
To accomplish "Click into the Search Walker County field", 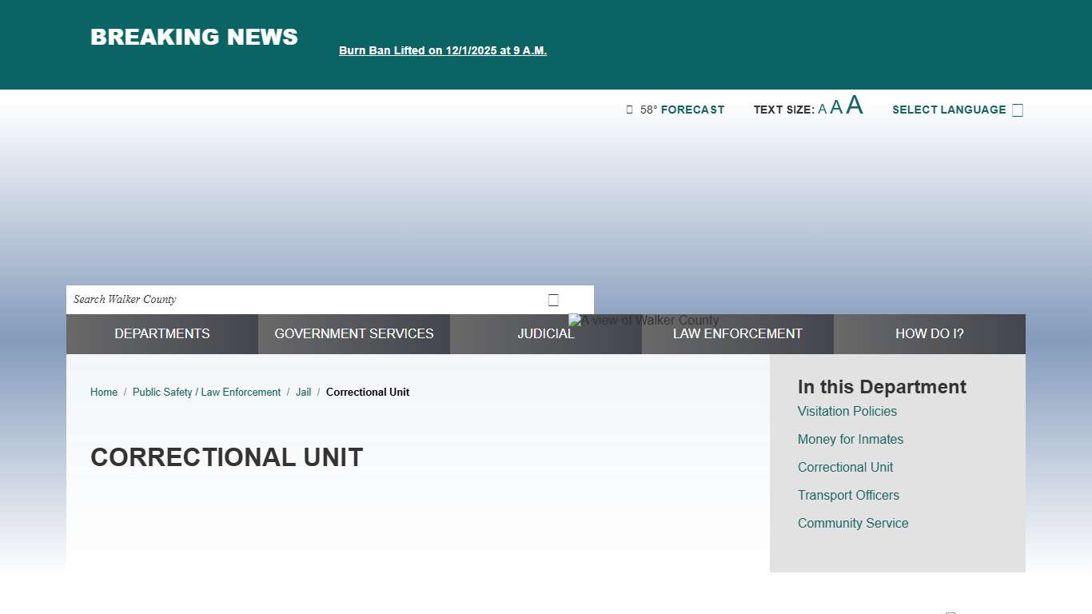I will point(304,300).
